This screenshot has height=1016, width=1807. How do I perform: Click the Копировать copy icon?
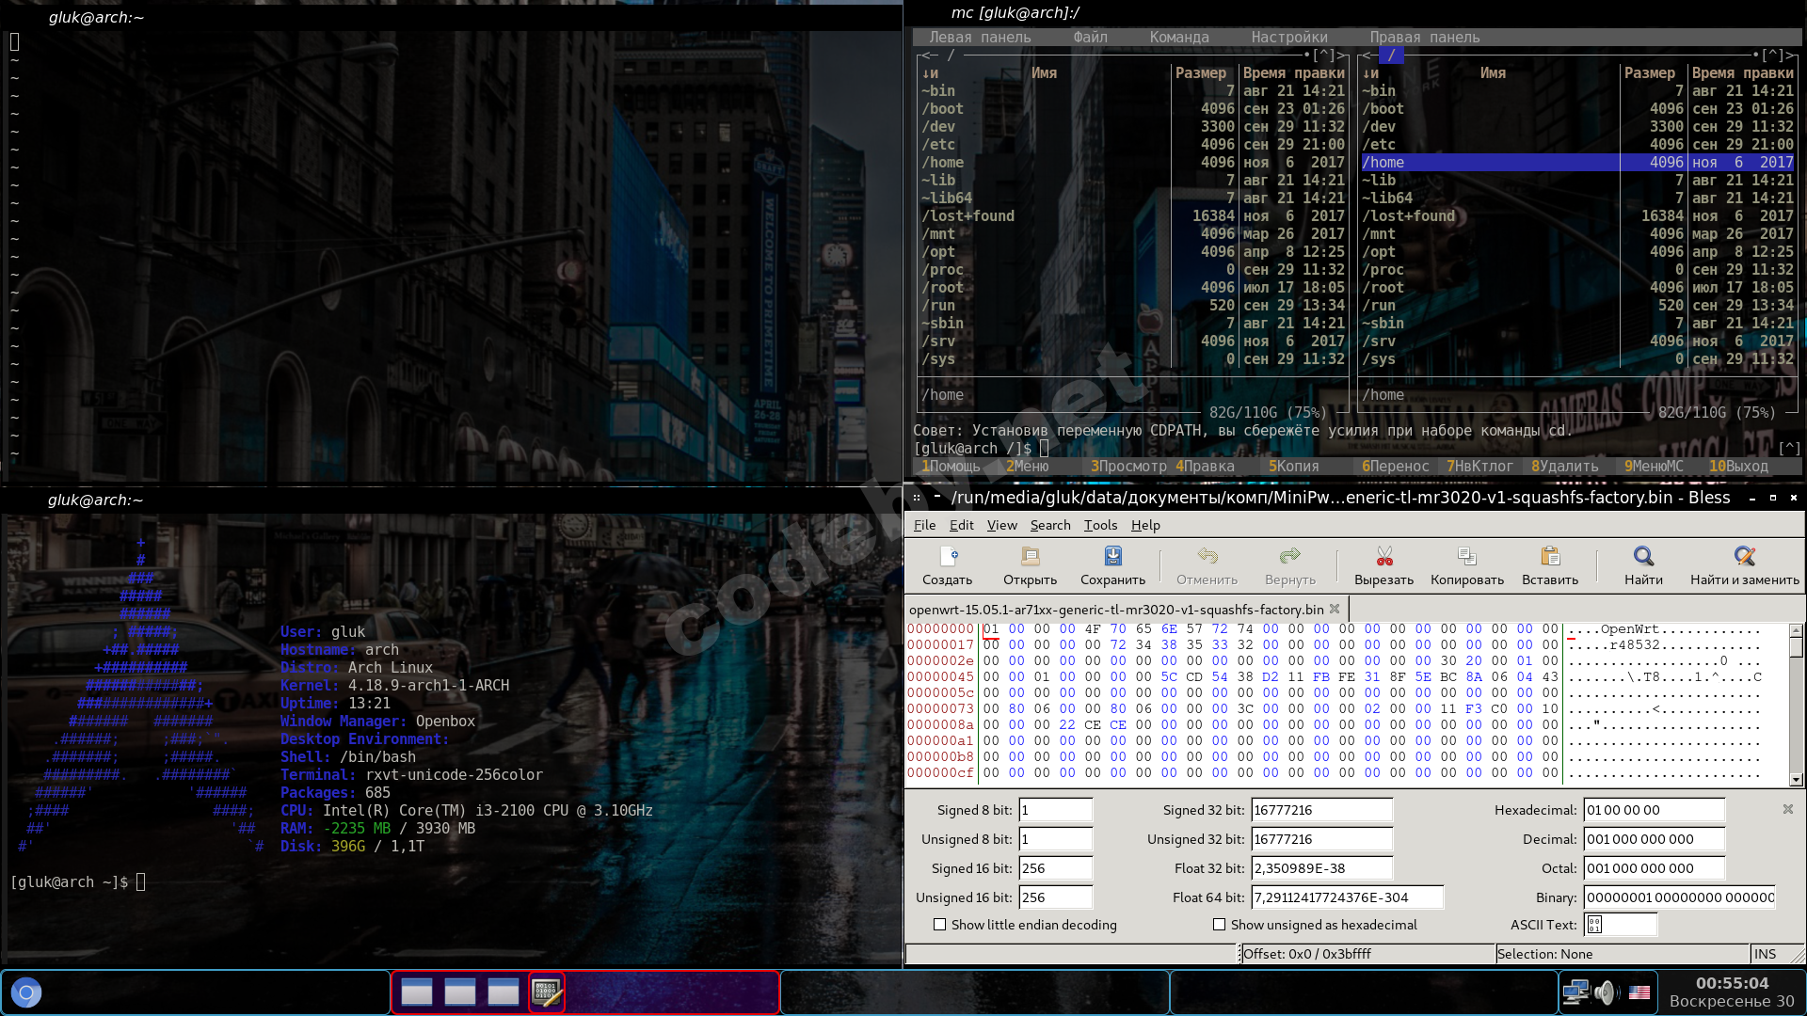point(1466,557)
